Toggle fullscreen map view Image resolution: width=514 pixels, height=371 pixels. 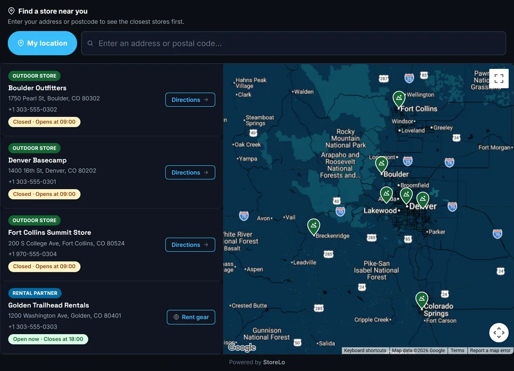[499, 79]
